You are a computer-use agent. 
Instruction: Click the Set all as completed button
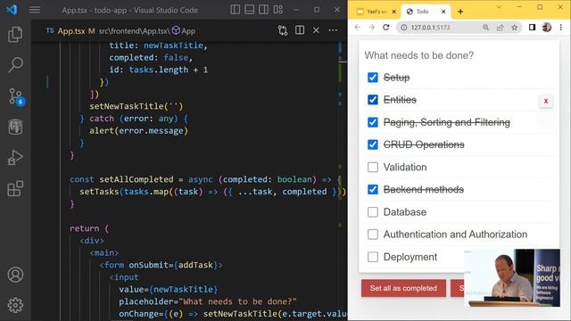[x=403, y=288]
